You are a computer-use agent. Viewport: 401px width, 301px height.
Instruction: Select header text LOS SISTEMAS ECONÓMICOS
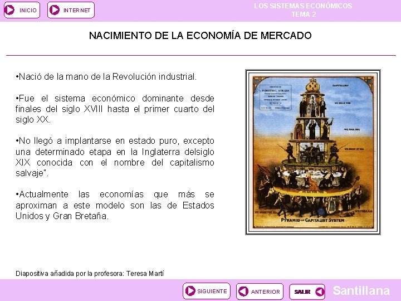coord(303,6)
